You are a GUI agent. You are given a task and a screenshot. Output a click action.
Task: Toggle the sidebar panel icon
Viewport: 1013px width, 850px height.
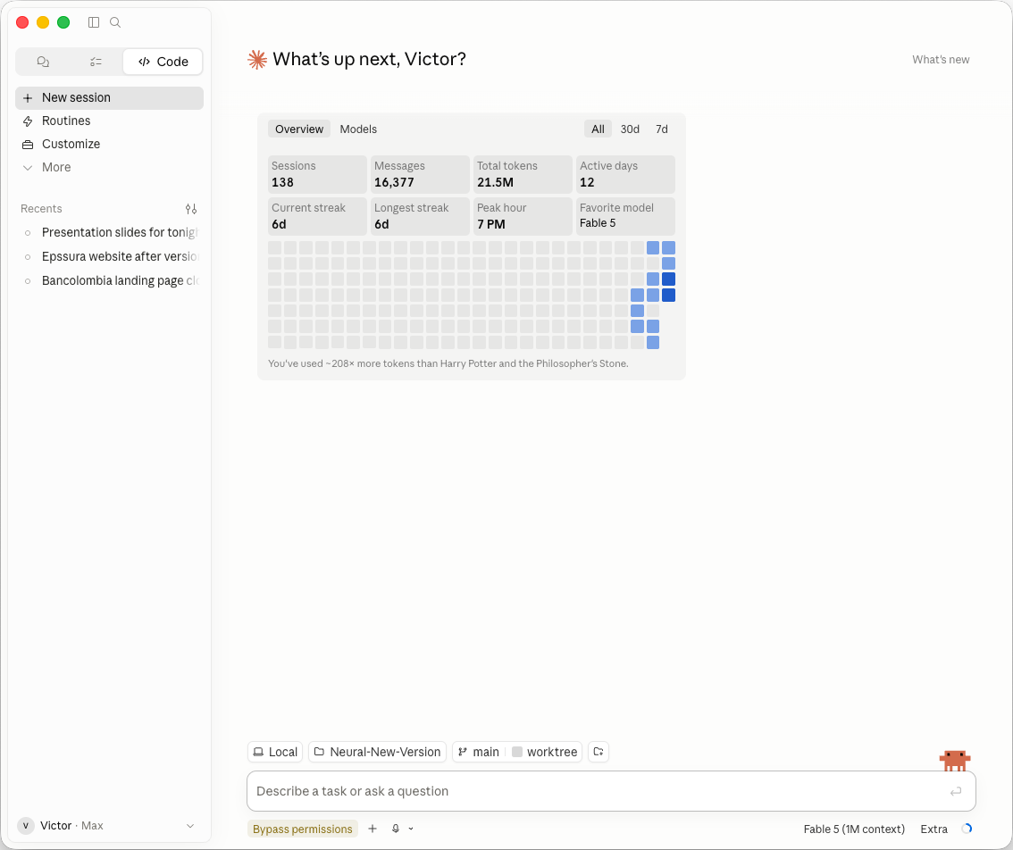(94, 22)
